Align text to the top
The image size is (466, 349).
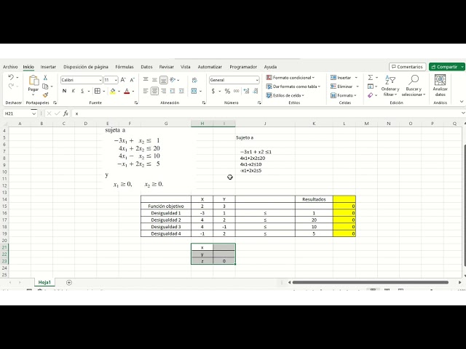(146, 79)
